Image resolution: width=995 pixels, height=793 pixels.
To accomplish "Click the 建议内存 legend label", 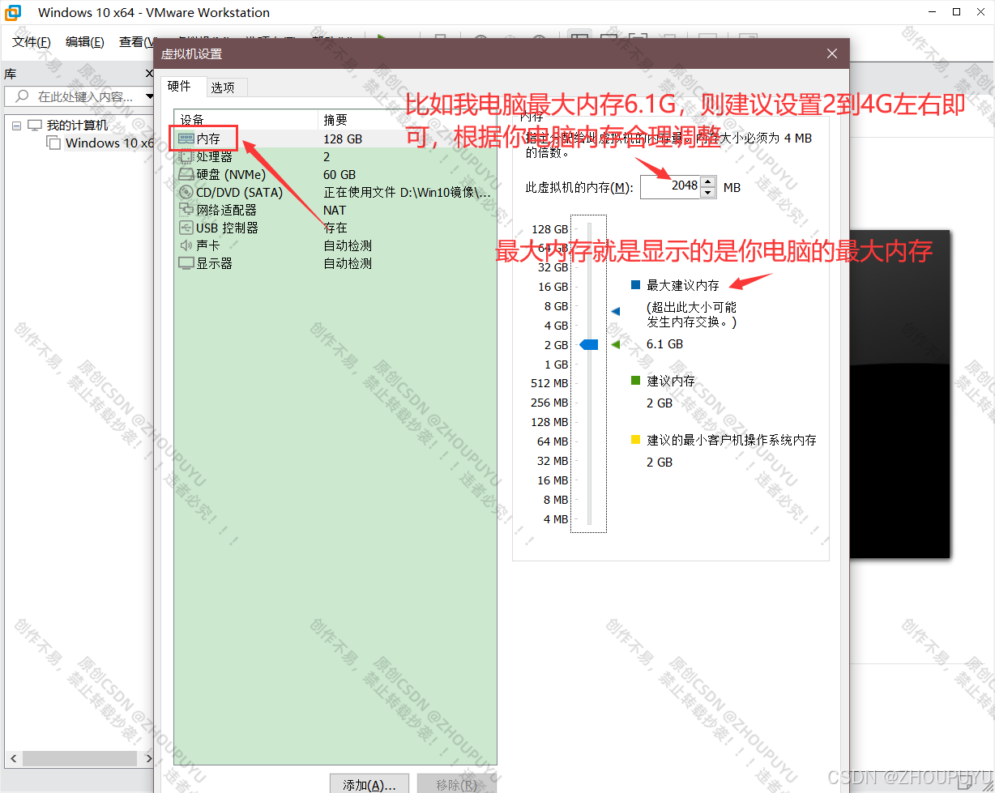I will tap(671, 381).
